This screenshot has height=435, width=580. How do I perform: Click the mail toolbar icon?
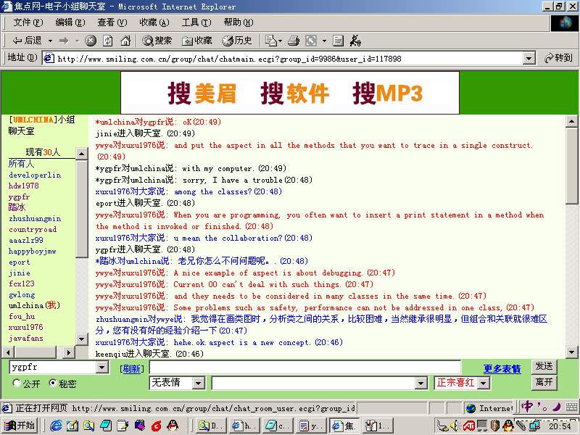click(271, 41)
